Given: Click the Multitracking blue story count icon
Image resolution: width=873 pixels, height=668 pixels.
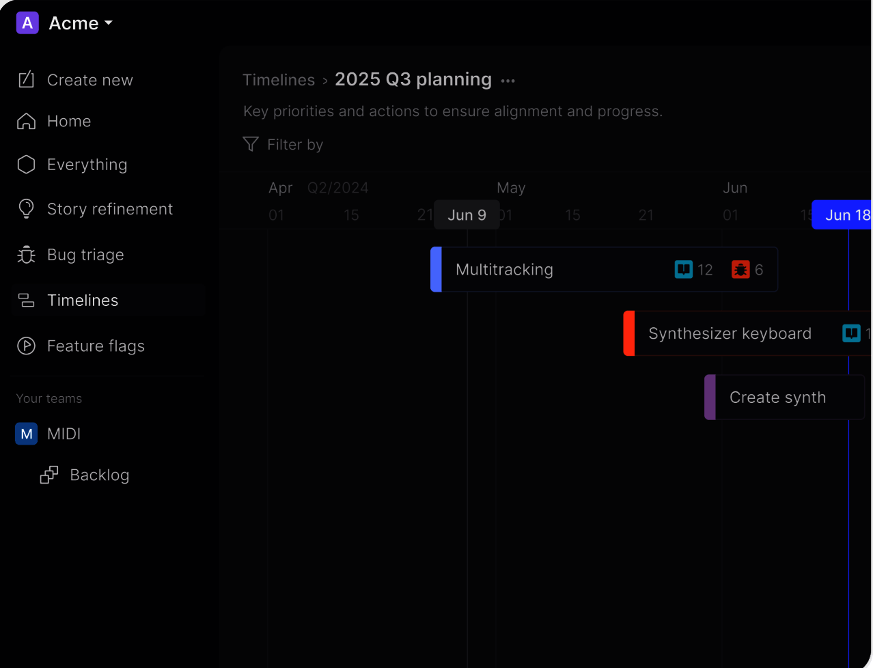Looking at the screenshot, I should 684,270.
